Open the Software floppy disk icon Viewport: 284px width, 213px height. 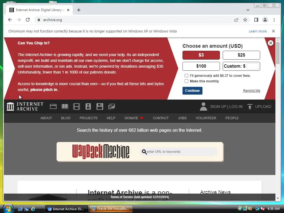tap(100, 106)
